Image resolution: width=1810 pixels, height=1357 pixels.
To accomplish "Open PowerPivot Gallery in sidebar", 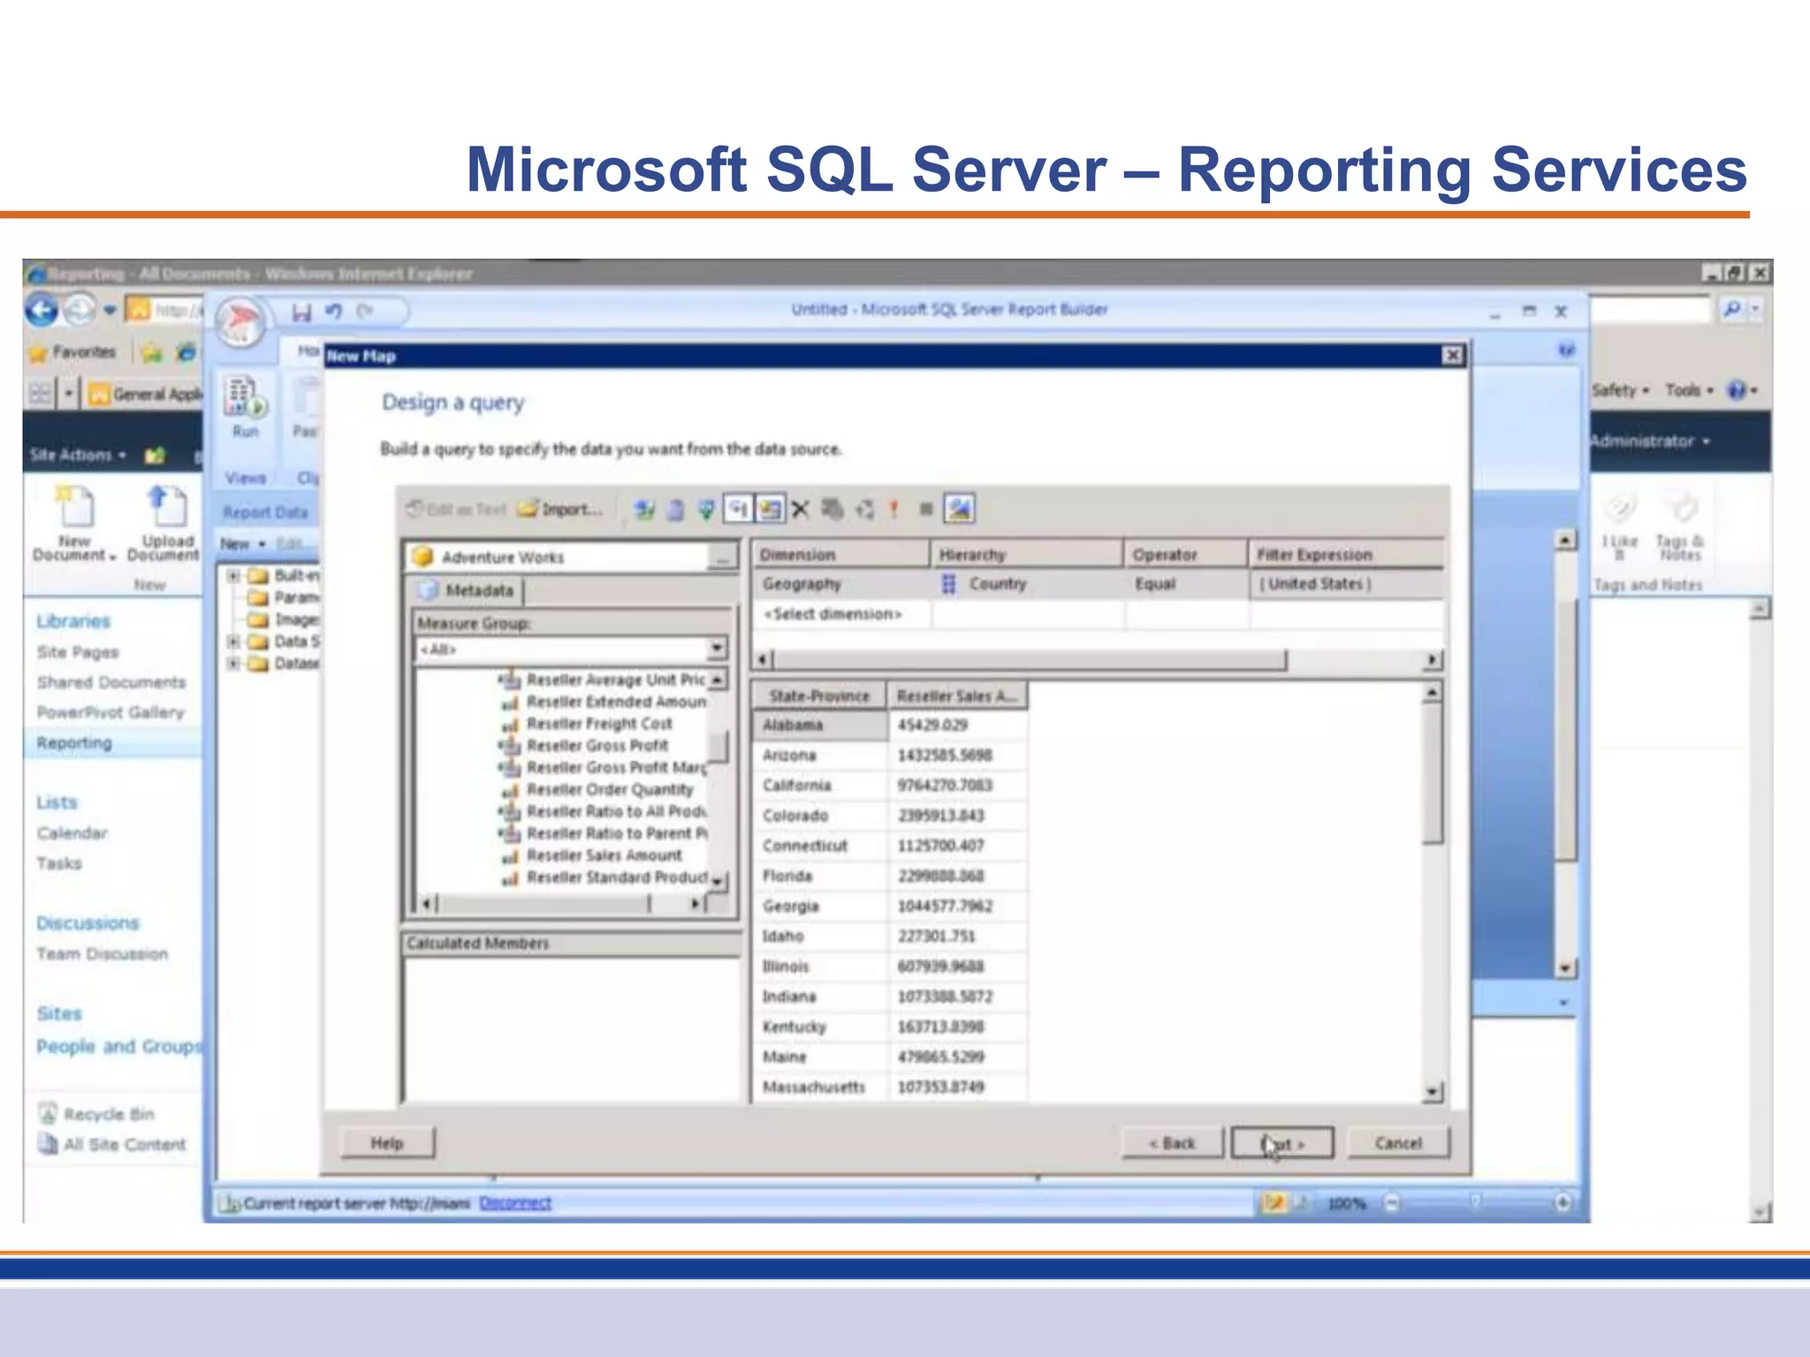I will [x=110, y=712].
